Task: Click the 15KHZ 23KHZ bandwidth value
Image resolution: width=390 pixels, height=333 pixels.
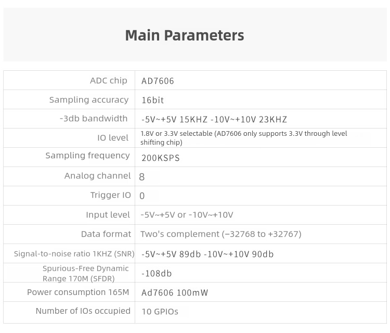Action: click(214, 120)
